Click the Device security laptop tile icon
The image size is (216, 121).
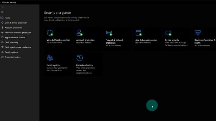point(168,33)
